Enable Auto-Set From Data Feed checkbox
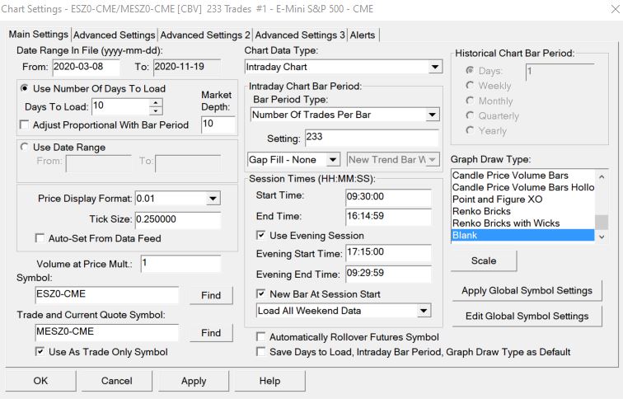The width and height of the screenshot is (623, 399). pos(40,238)
